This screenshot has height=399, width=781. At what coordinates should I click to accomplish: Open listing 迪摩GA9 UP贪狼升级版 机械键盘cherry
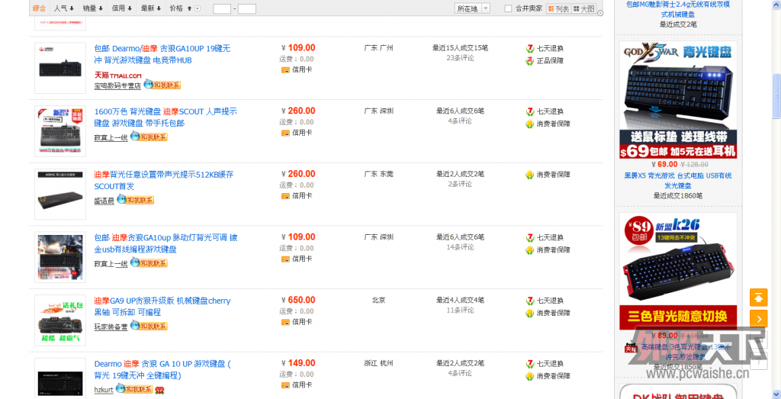coord(162,307)
